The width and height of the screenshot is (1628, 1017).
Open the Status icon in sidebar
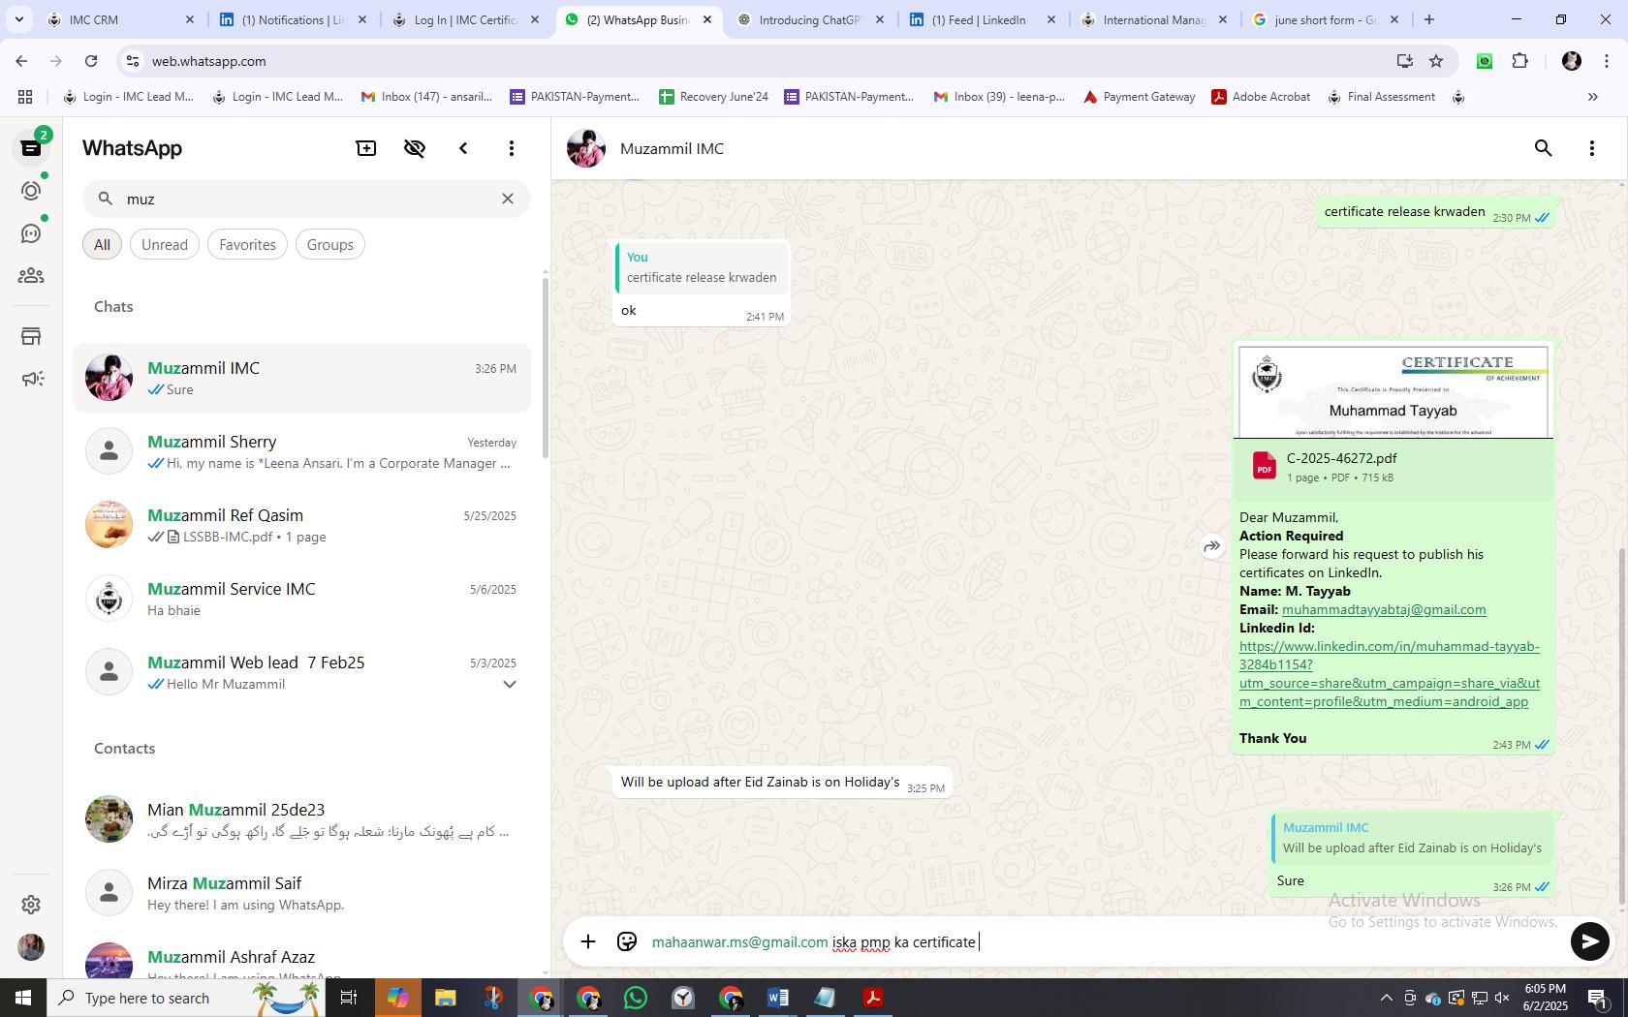31,191
